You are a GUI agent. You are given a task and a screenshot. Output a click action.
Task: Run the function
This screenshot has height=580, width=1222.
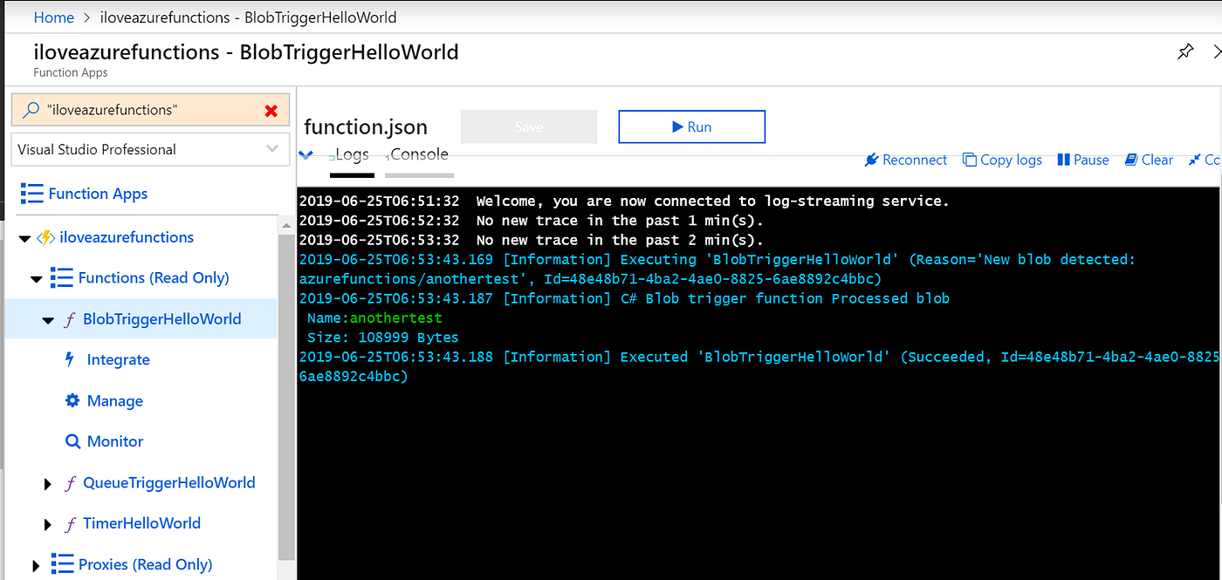click(x=691, y=126)
